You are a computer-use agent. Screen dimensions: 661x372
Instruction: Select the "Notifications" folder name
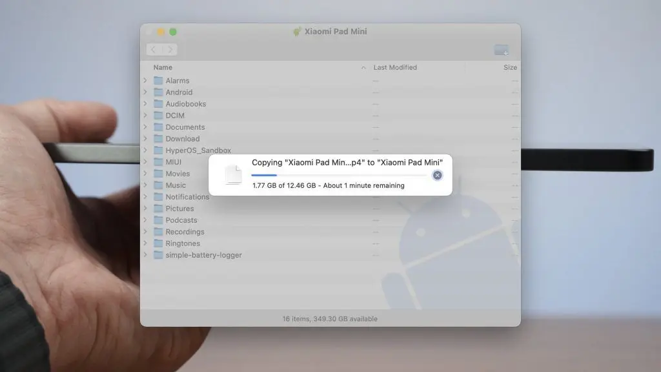tap(187, 197)
